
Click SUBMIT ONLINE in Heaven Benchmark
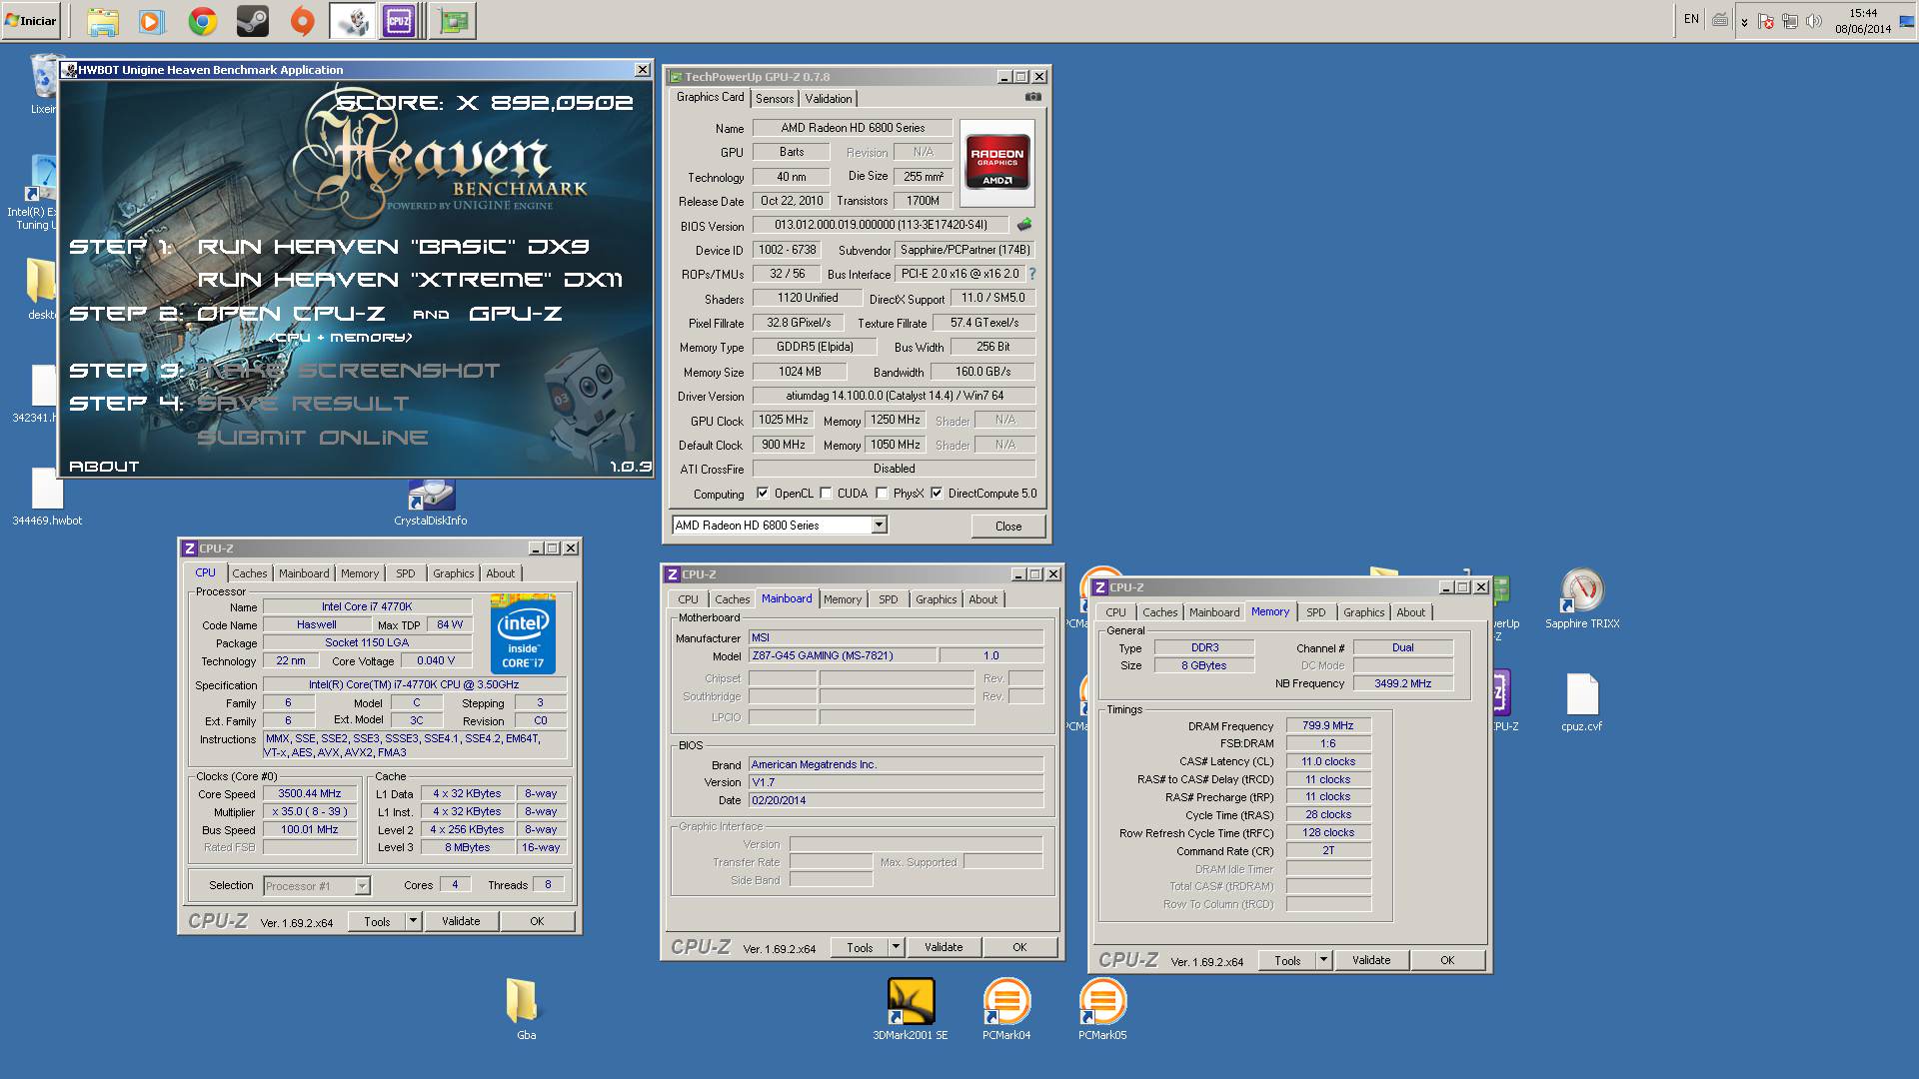[x=313, y=438]
